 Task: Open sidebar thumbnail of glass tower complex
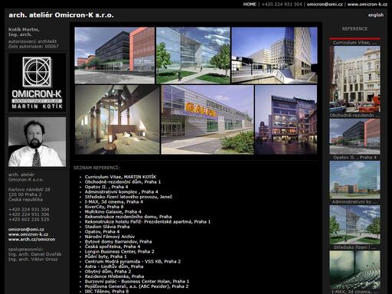[x=354, y=180]
